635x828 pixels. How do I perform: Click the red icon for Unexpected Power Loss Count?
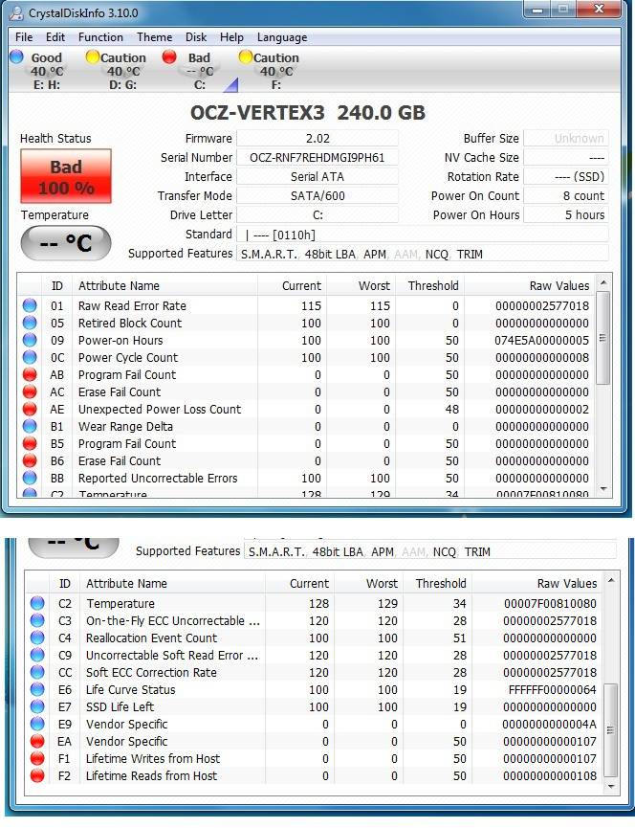30,409
